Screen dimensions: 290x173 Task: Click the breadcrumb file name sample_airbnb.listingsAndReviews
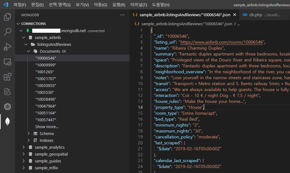tap(187, 24)
